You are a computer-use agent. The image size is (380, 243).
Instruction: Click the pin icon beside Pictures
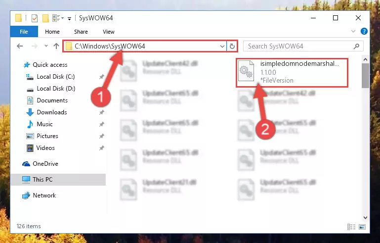[x=101, y=137]
